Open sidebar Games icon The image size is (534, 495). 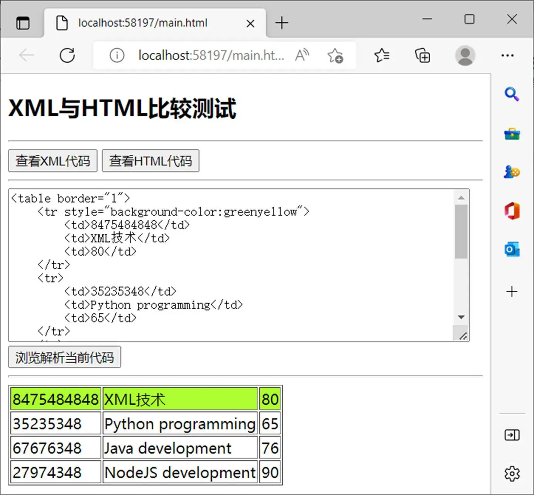[512, 172]
